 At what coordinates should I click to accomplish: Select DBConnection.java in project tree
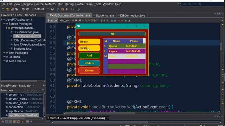(26, 32)
